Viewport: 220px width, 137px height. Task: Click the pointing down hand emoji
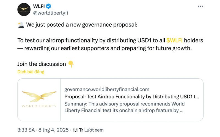click(x=71, y=64)
